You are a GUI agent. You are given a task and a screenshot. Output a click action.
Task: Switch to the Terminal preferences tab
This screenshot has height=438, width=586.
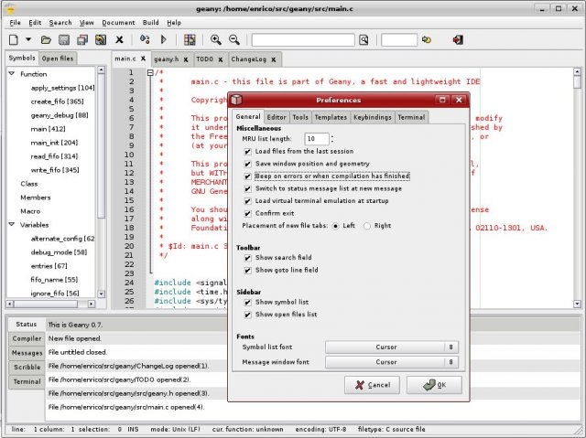pos(411,117)
